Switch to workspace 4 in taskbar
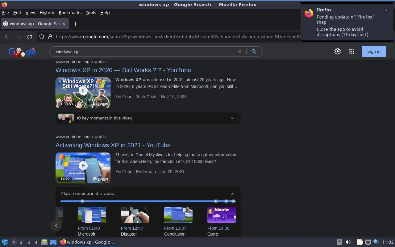 coord(36,242)
